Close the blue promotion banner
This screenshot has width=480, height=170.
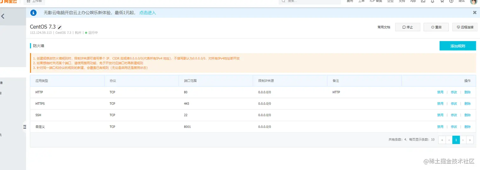(x=475, y=13)
